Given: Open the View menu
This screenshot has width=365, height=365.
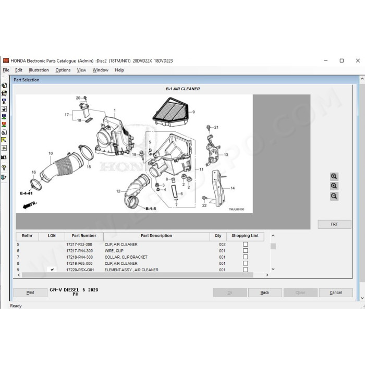Looking at the screenshot, I should 81,70.
